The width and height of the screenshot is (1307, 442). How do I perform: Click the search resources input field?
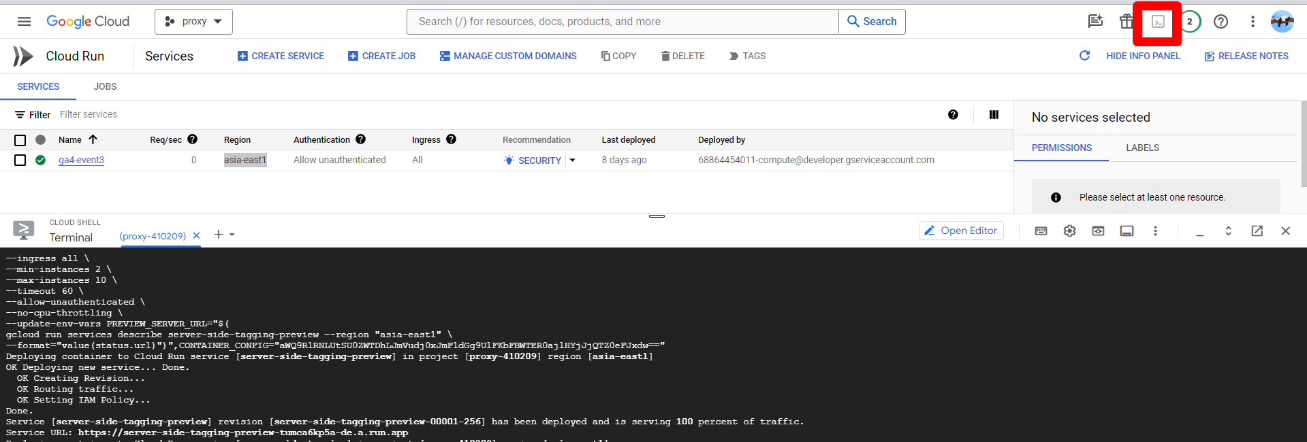point(623,22)
